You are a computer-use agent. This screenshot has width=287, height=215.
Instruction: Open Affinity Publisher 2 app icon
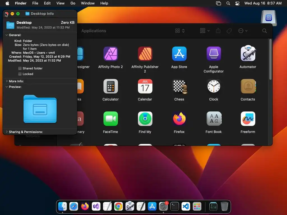(x=145, y=54)
